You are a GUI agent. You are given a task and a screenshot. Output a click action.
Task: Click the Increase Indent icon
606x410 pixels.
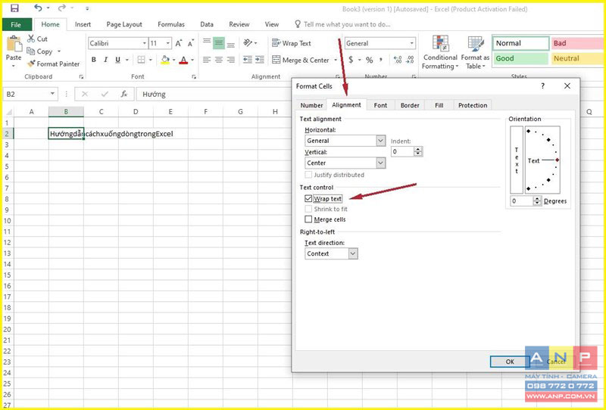pyautogui.click(x=260, y=60)
